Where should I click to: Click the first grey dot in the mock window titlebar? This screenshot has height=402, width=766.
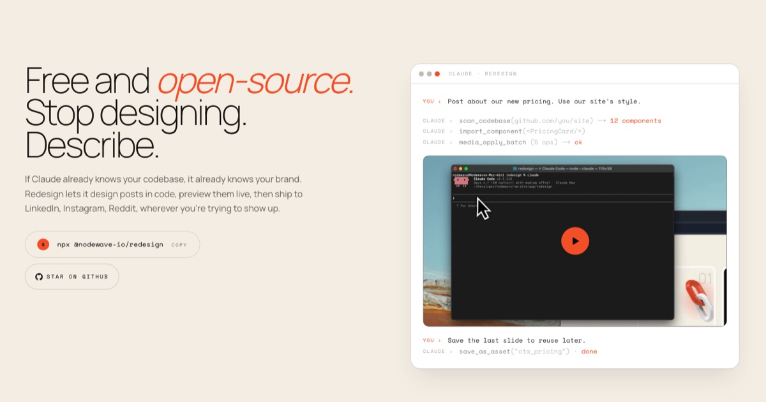(x=421, y=74)
